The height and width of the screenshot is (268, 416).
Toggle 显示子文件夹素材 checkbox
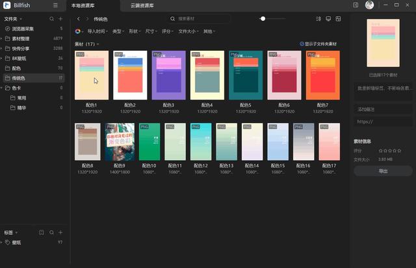click(302, 44)
